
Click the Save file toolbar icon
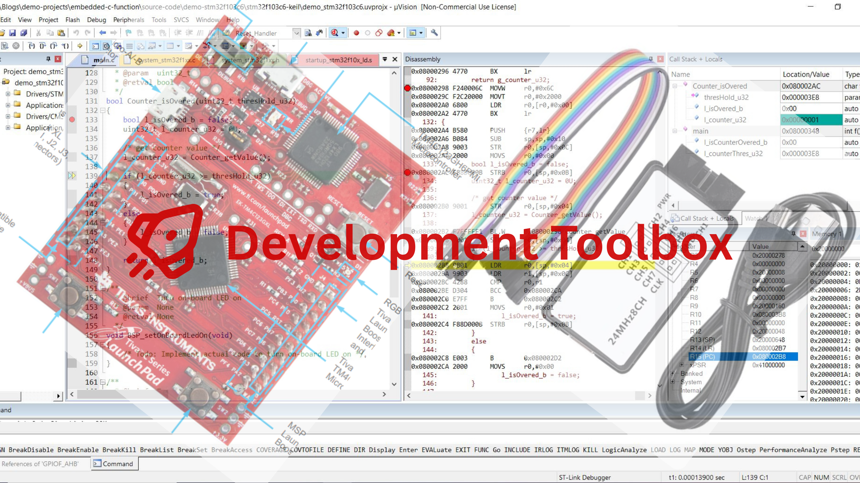[x=12, y=33]
